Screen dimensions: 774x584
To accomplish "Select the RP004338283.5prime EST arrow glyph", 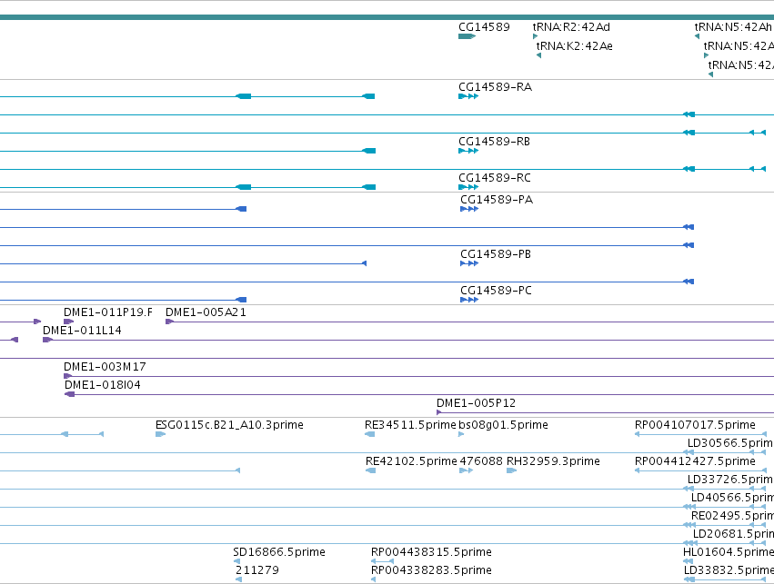I will [x=373, y=579].
